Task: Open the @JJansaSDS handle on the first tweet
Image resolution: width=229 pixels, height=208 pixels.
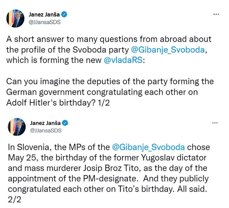Action: (45, 22)
